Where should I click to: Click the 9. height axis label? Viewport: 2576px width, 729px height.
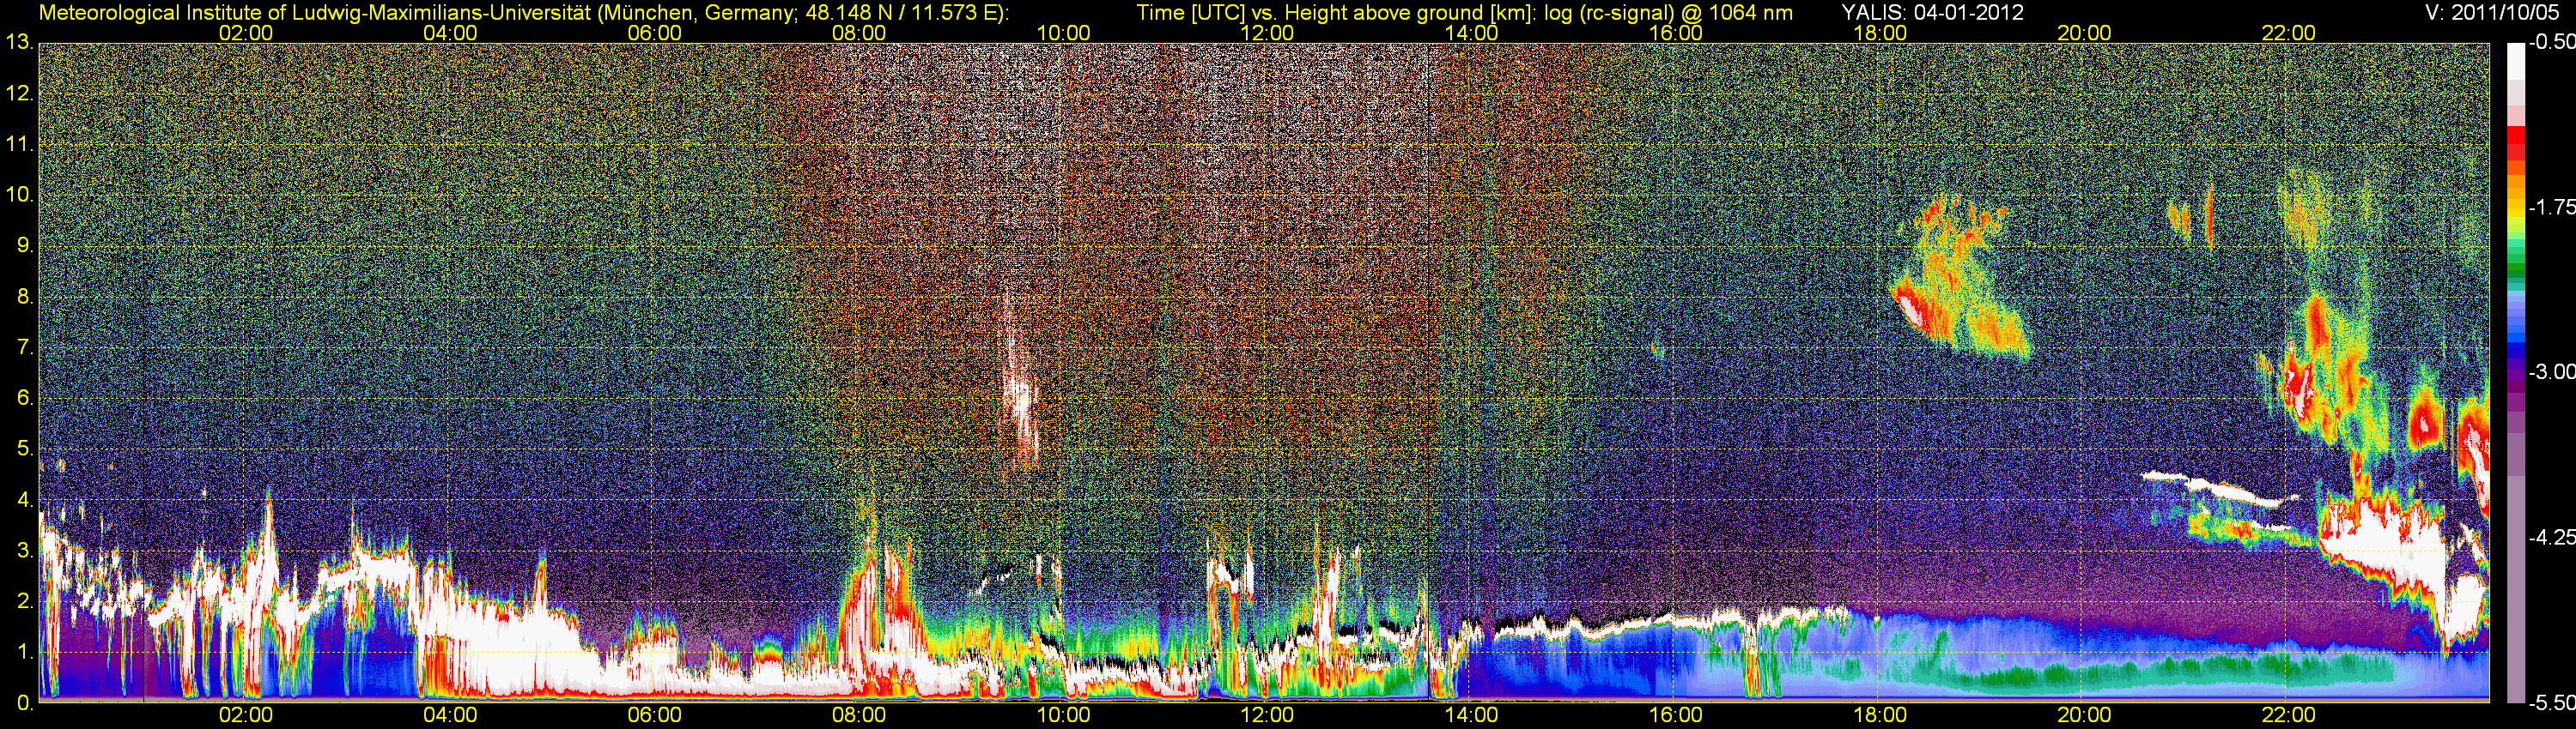click(x=25, y=245)
